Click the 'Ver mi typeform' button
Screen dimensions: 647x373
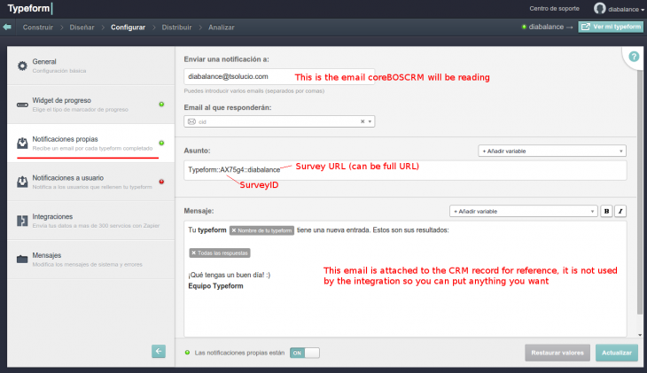tap(611, 27)
